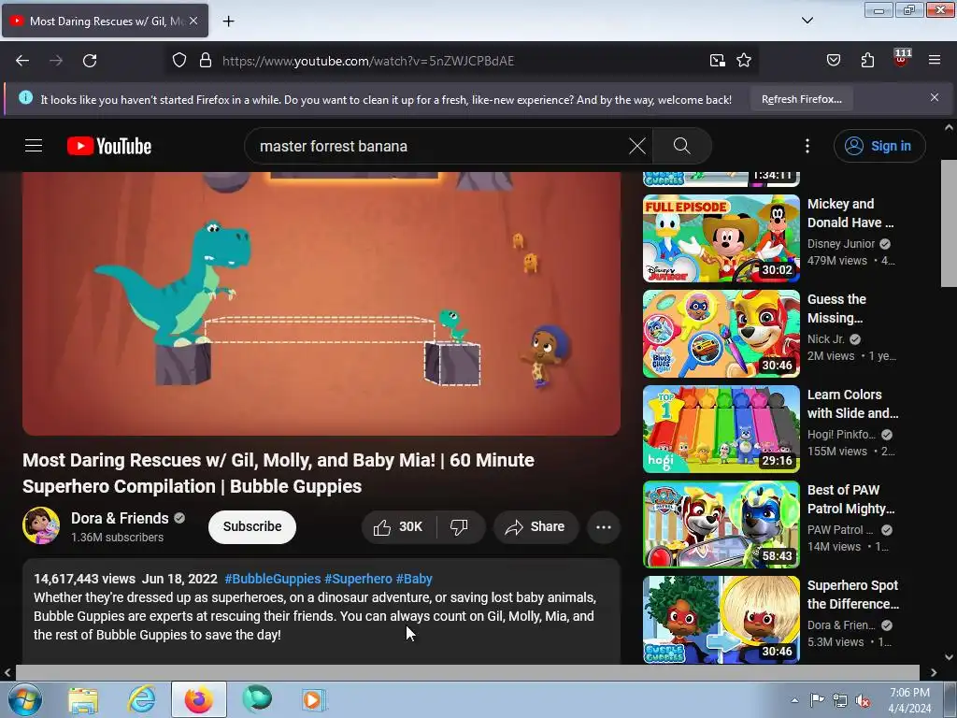Click the Refresh Firefox button
957x718 pixels.
coord(801,99)
